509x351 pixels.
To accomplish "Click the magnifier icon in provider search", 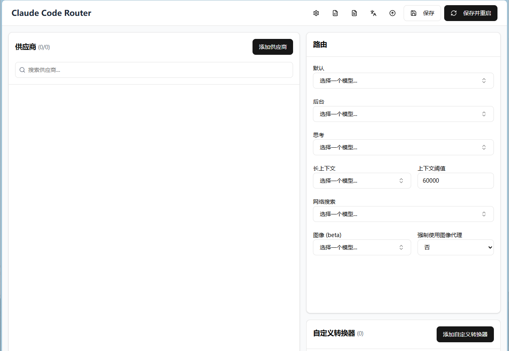I will point(22,70).
